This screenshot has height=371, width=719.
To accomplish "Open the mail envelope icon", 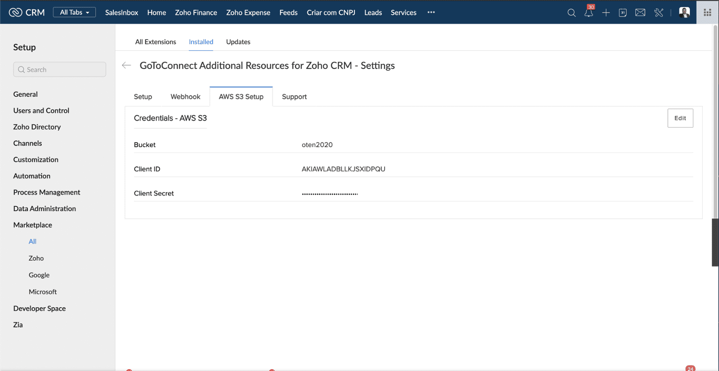I will click(x=640, y=13).
